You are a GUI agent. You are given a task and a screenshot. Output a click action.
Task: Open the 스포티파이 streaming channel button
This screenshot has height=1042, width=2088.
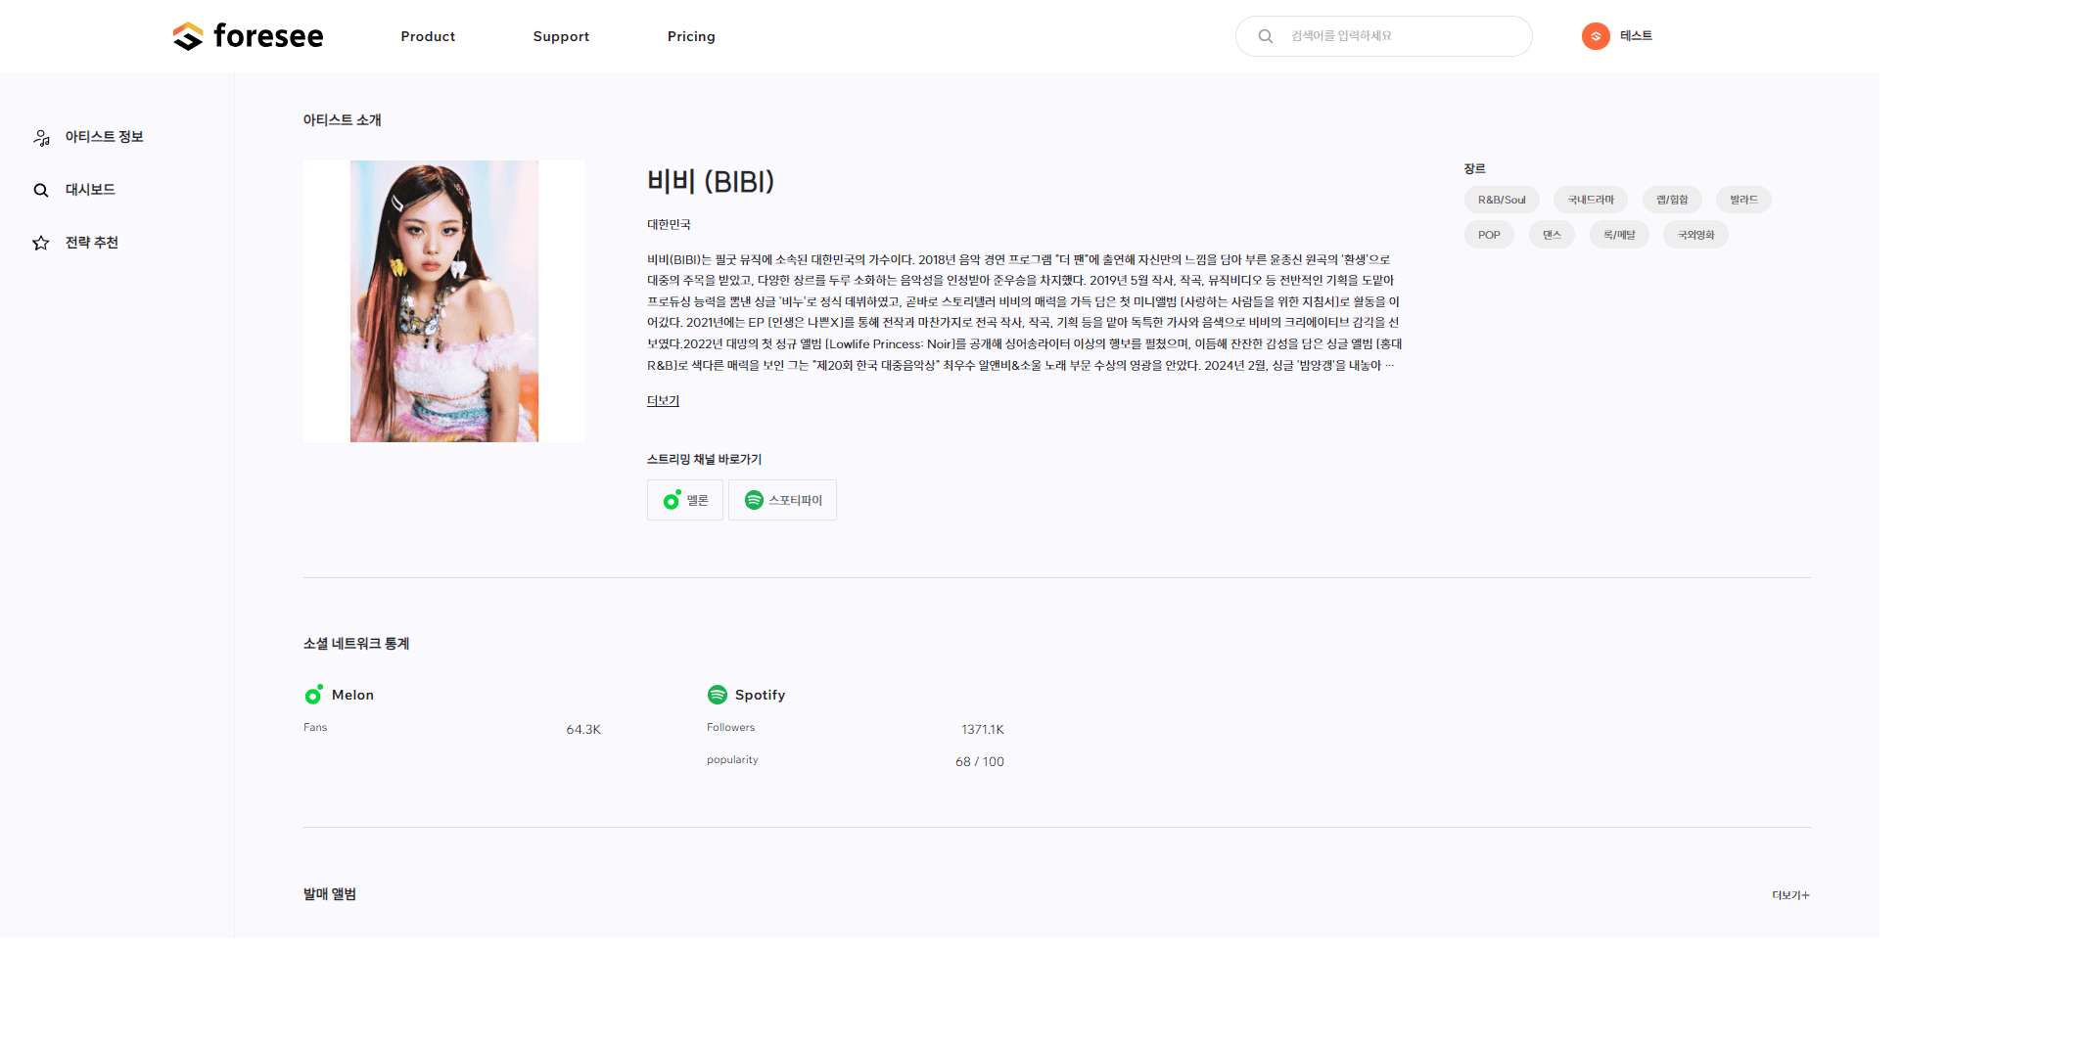pyautogui.click(x=782, y=500)
